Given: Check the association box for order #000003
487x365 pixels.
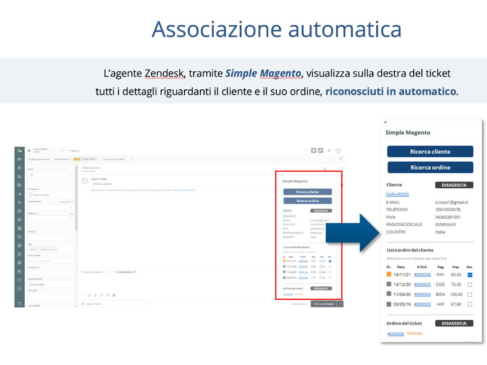Looking at the screenshot, I should tap(470, 304).
